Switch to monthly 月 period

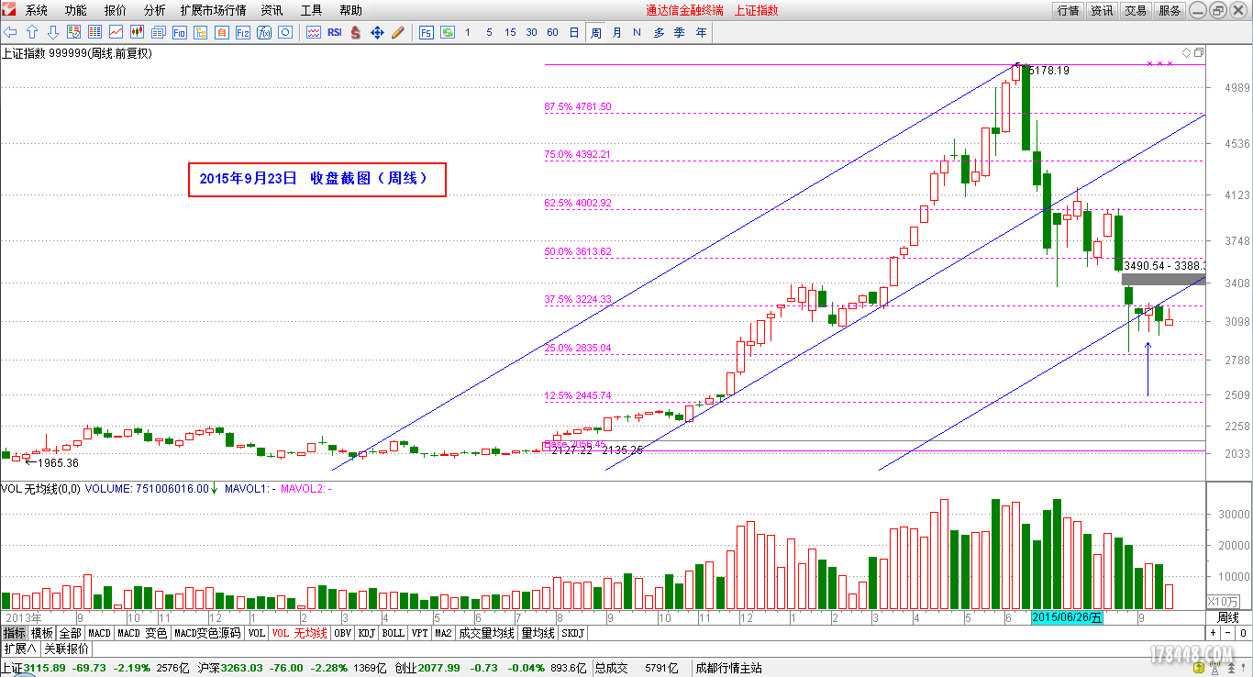[616, 32]
